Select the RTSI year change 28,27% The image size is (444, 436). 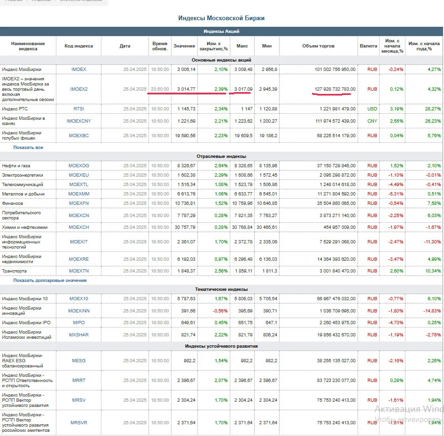pos(433,109)
